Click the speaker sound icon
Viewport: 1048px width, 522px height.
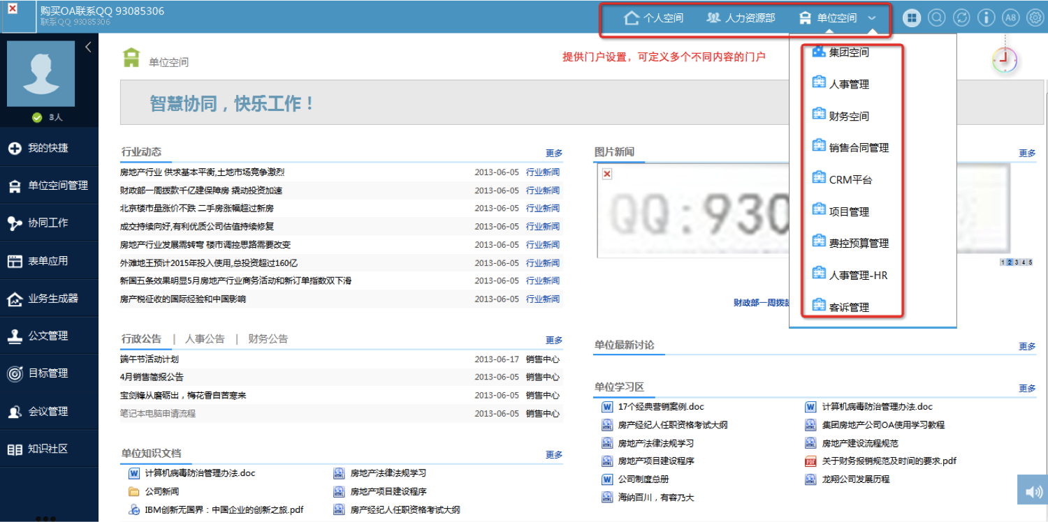(1033, 491)
